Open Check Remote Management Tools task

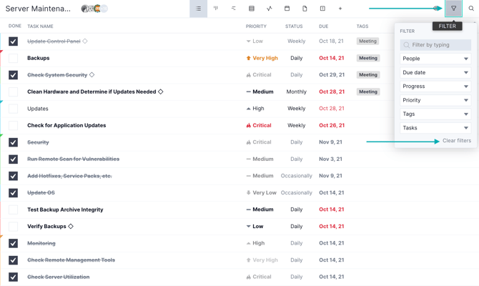click(x=71, y=260)
